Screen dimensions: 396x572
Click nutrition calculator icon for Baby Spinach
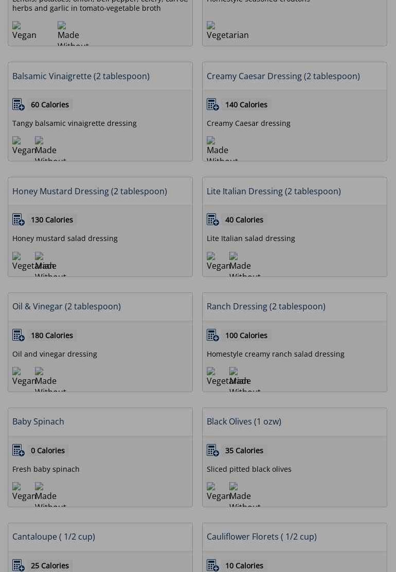point(19,451)
